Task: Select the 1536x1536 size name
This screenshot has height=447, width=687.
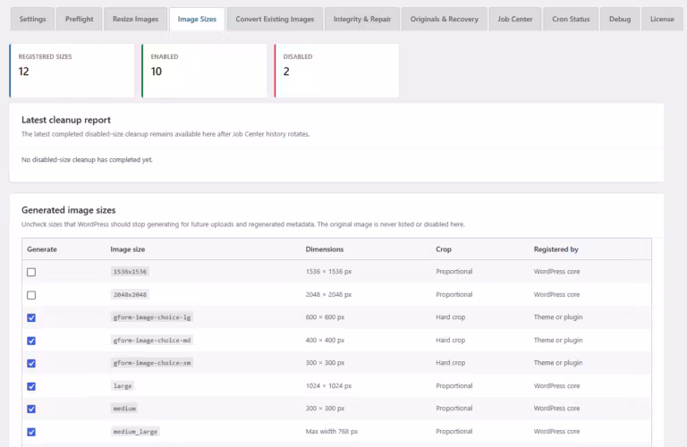Action: coord(130,272)
